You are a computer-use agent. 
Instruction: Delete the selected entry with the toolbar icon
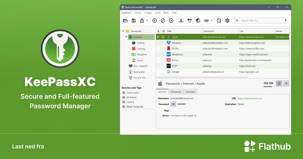click(171, 20)
